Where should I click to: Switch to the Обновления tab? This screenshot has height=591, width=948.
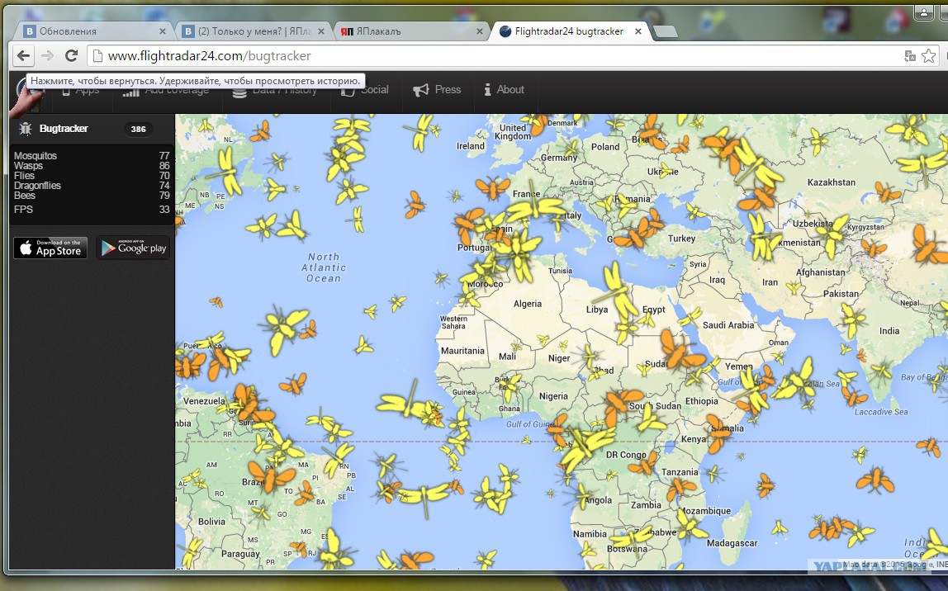pos(93,31)
